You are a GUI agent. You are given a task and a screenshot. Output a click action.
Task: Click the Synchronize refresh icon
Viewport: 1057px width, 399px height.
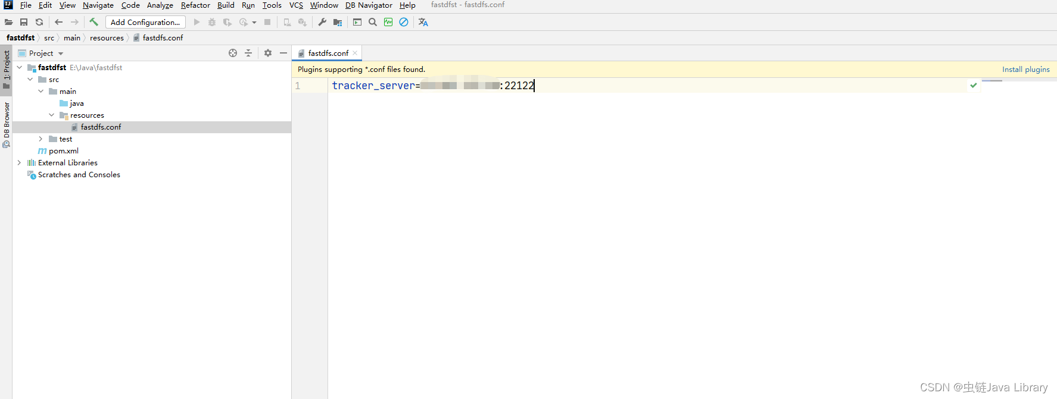(x=39, y=22)
